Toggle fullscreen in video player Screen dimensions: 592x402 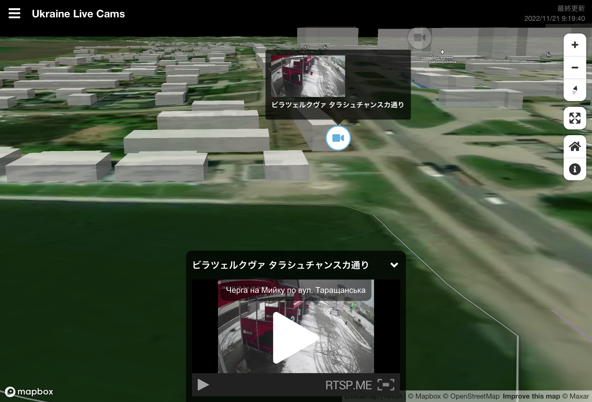click(386, 385)
